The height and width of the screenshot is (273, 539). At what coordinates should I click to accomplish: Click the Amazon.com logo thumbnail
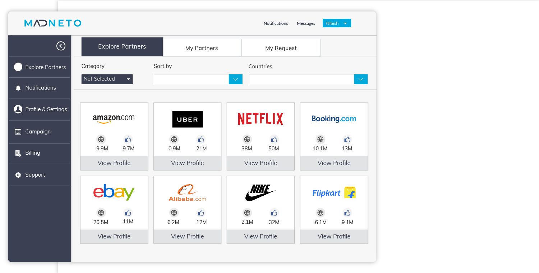click(x=114, y=119)
